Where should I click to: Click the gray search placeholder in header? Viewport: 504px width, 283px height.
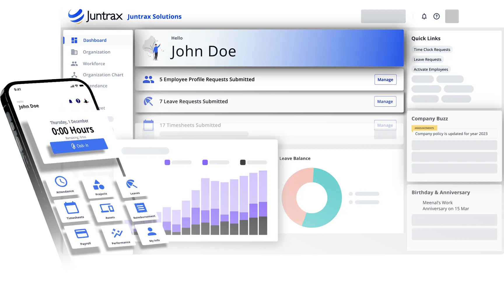tap(383, 16)
